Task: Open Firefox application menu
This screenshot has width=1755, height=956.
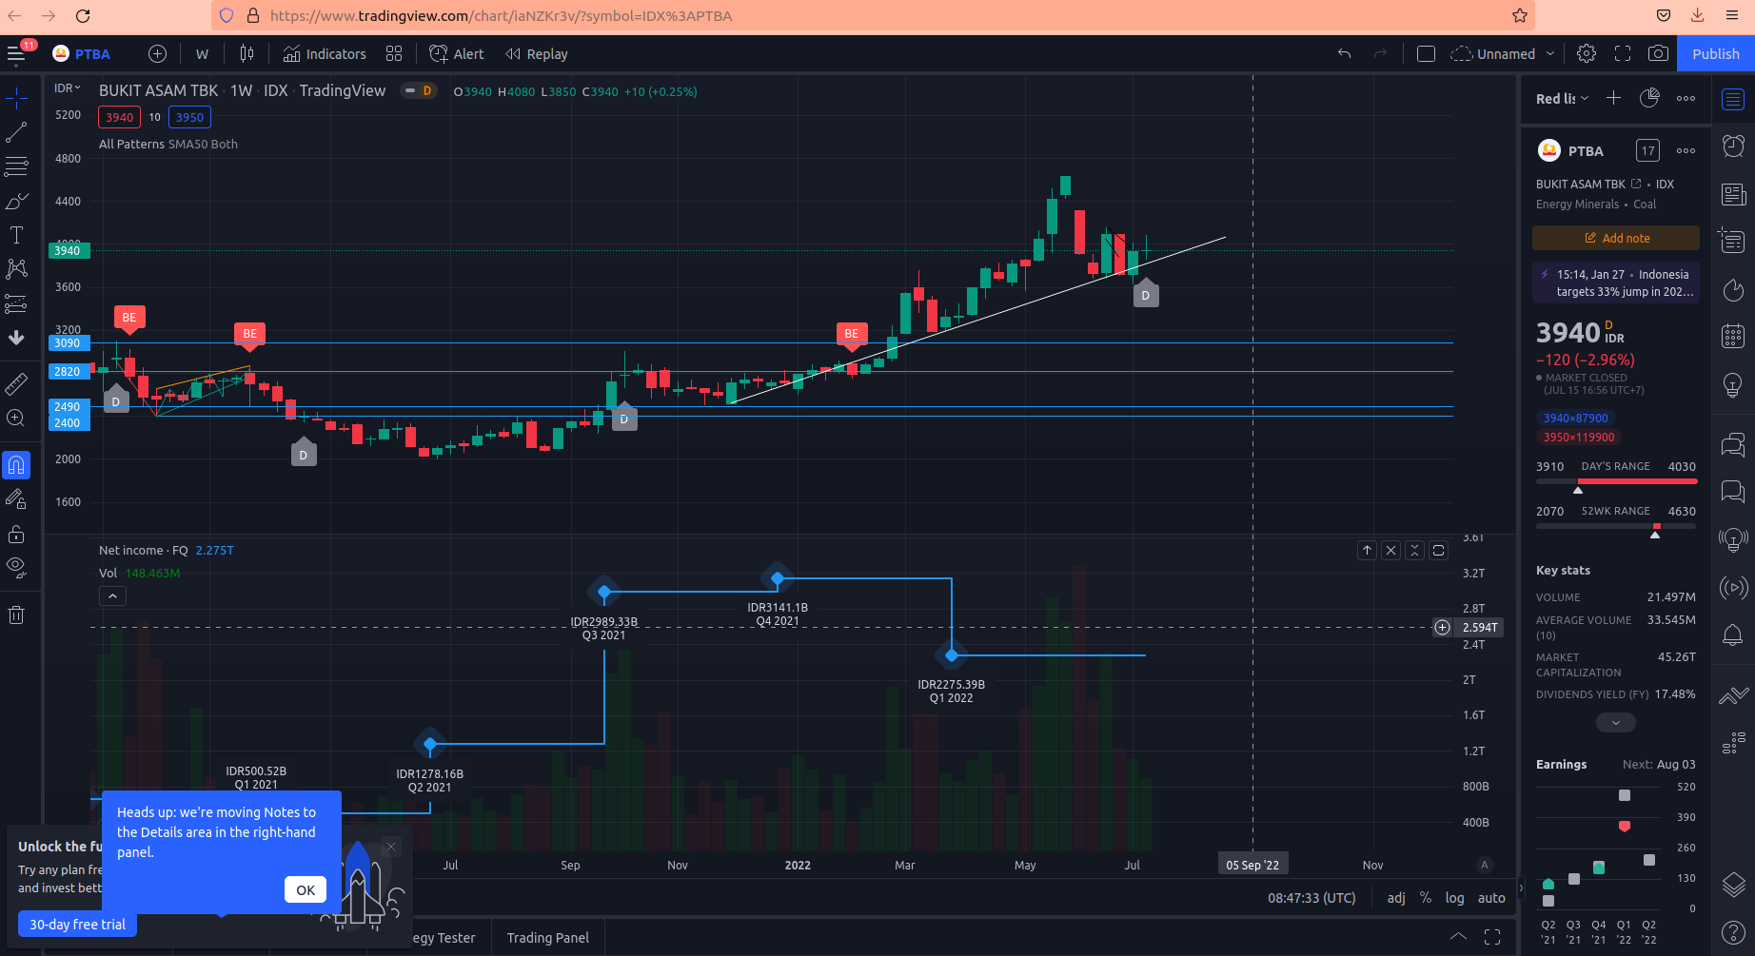Action: [1732, 15]
